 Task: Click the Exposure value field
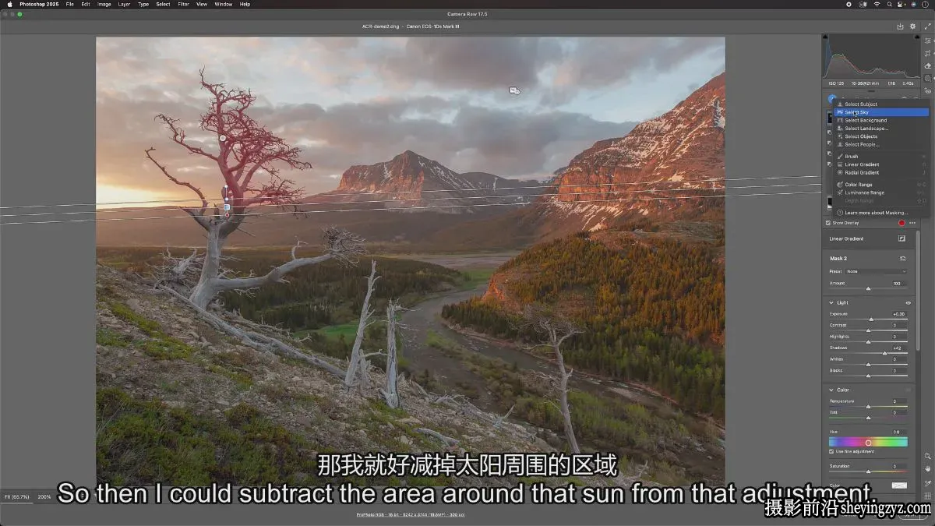(x=899, y=314)
